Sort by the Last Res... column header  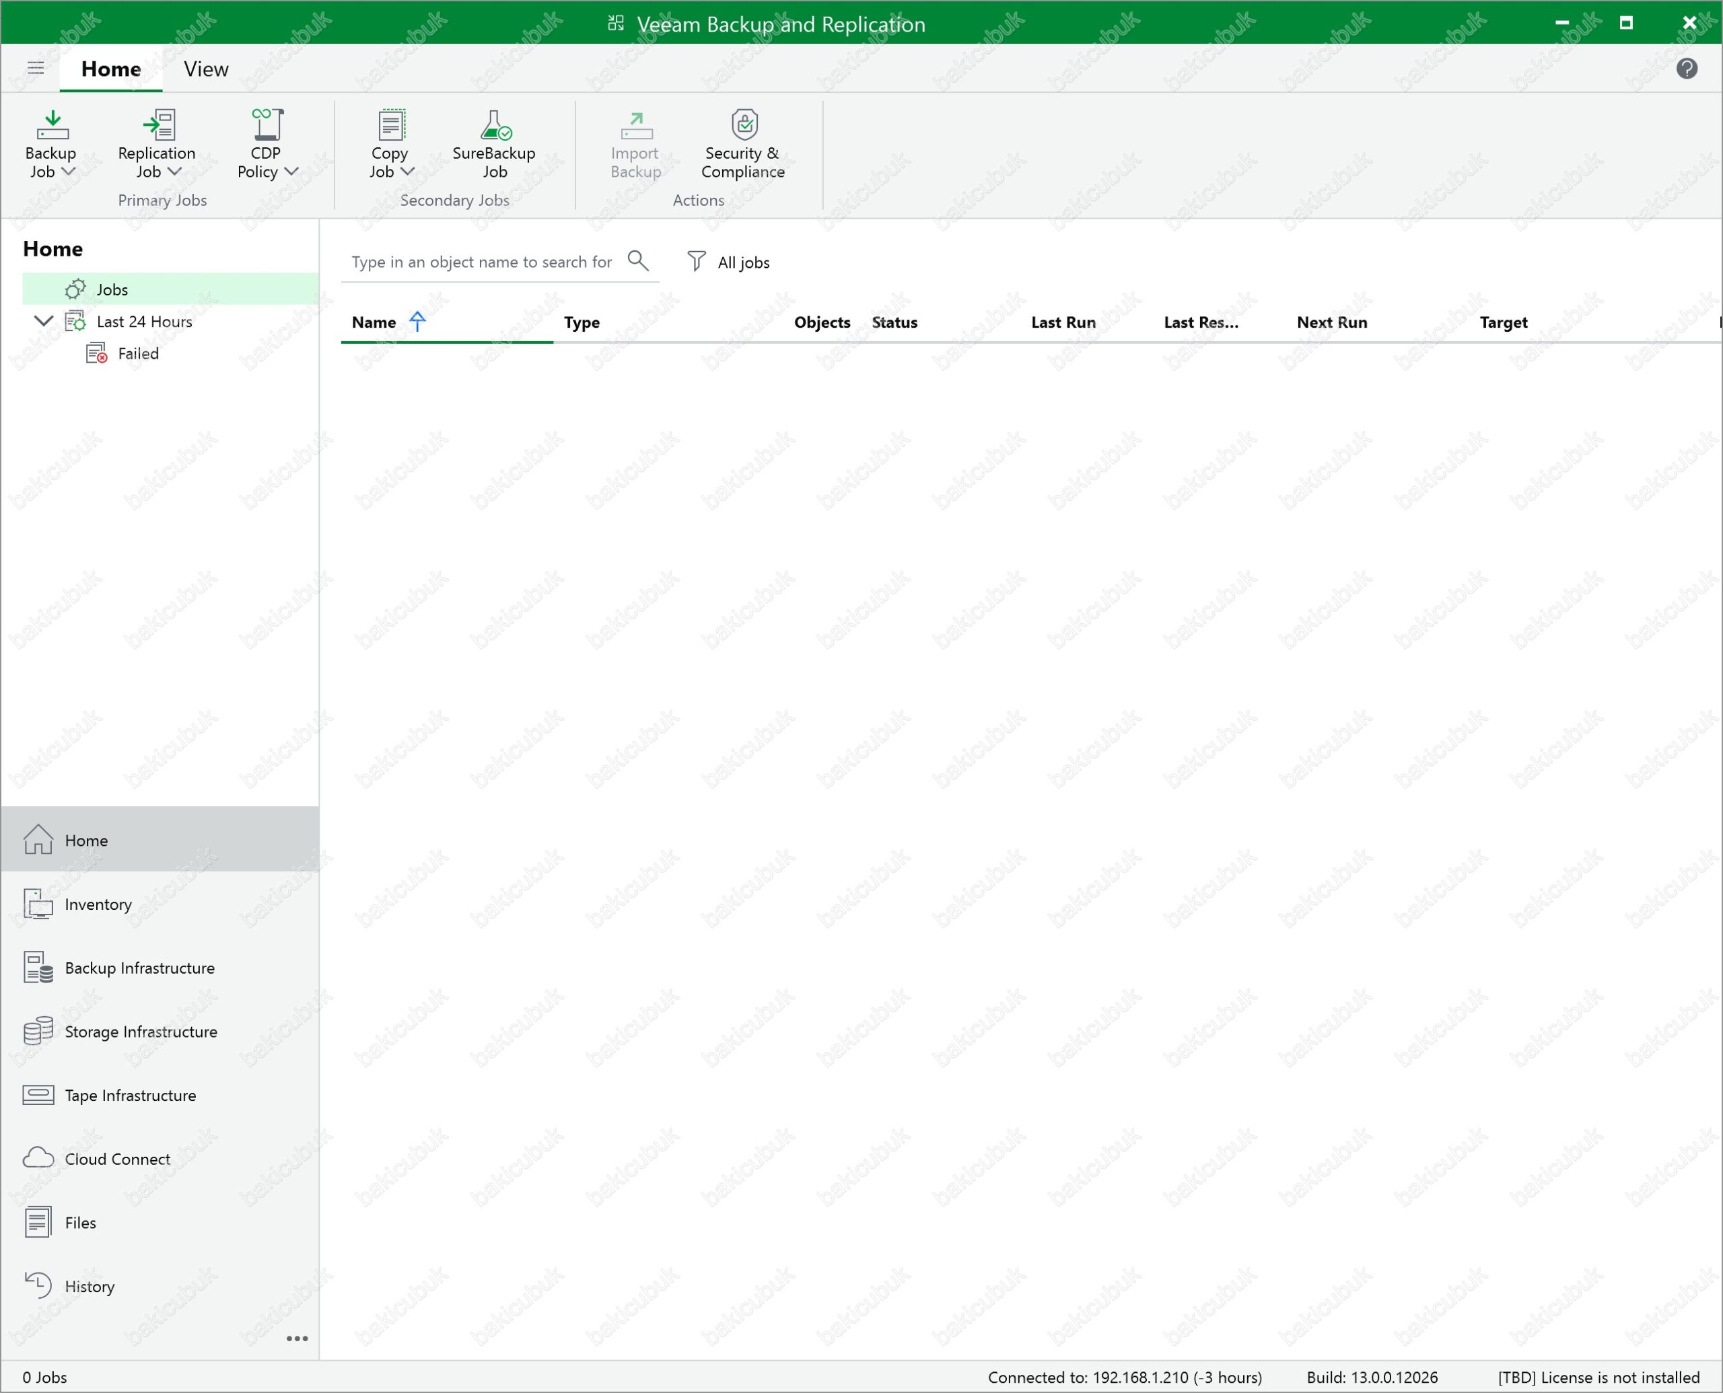coord(1201,322)
